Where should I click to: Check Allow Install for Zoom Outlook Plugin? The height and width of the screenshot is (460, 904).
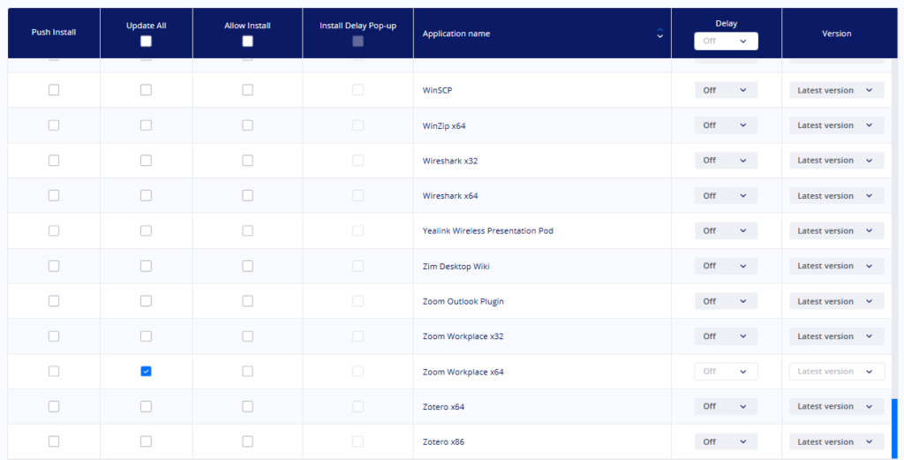(x=247, y=301)
